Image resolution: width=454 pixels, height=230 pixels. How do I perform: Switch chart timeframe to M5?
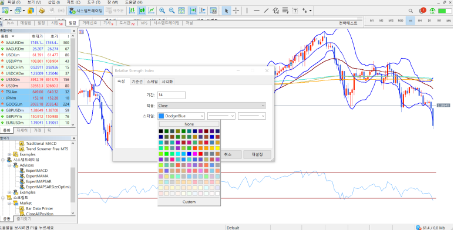point(381,21)
